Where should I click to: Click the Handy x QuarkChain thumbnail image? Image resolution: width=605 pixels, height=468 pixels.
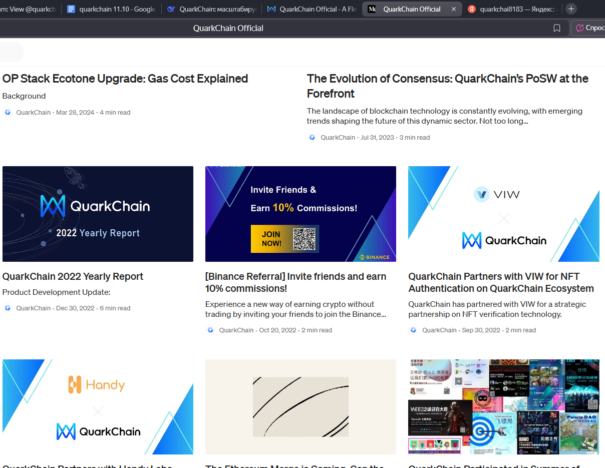click(x=98, y=406)
